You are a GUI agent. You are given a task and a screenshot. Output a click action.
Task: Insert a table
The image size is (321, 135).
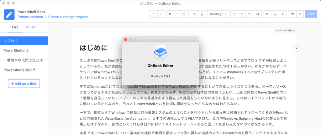pos(292,14)
